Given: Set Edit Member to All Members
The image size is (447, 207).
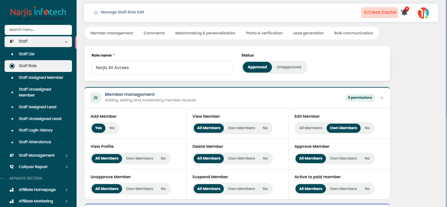Looking at the screenshot, I should [x=311, y=128].
